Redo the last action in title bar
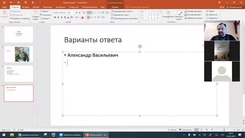 tap(18, 3)
